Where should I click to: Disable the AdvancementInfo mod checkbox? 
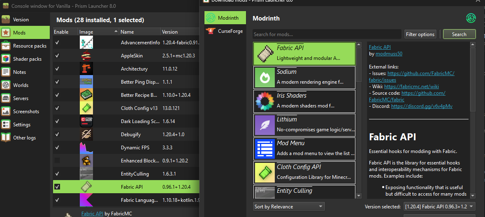click(x=57, y=43)
